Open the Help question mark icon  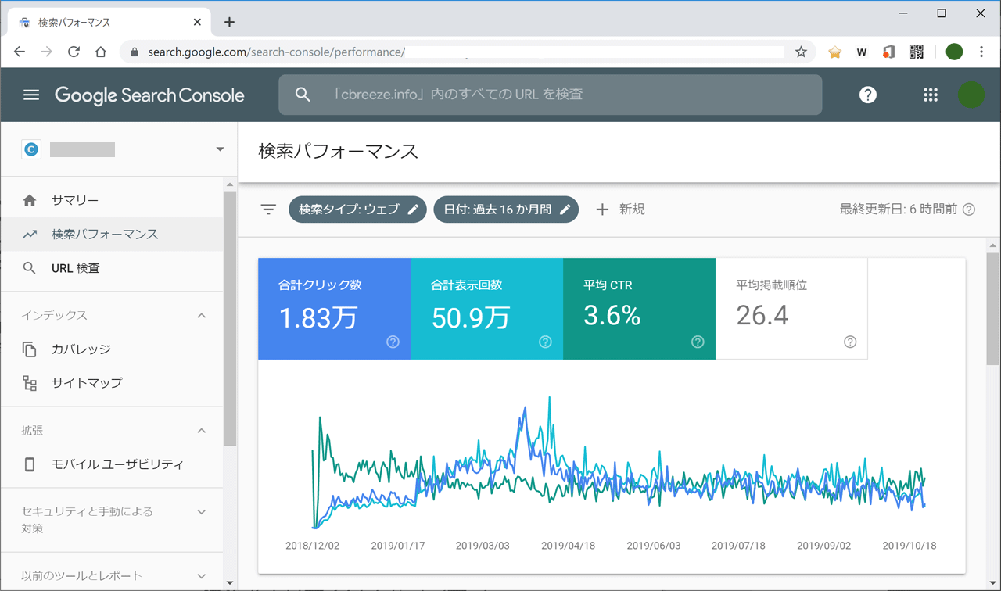868,95
